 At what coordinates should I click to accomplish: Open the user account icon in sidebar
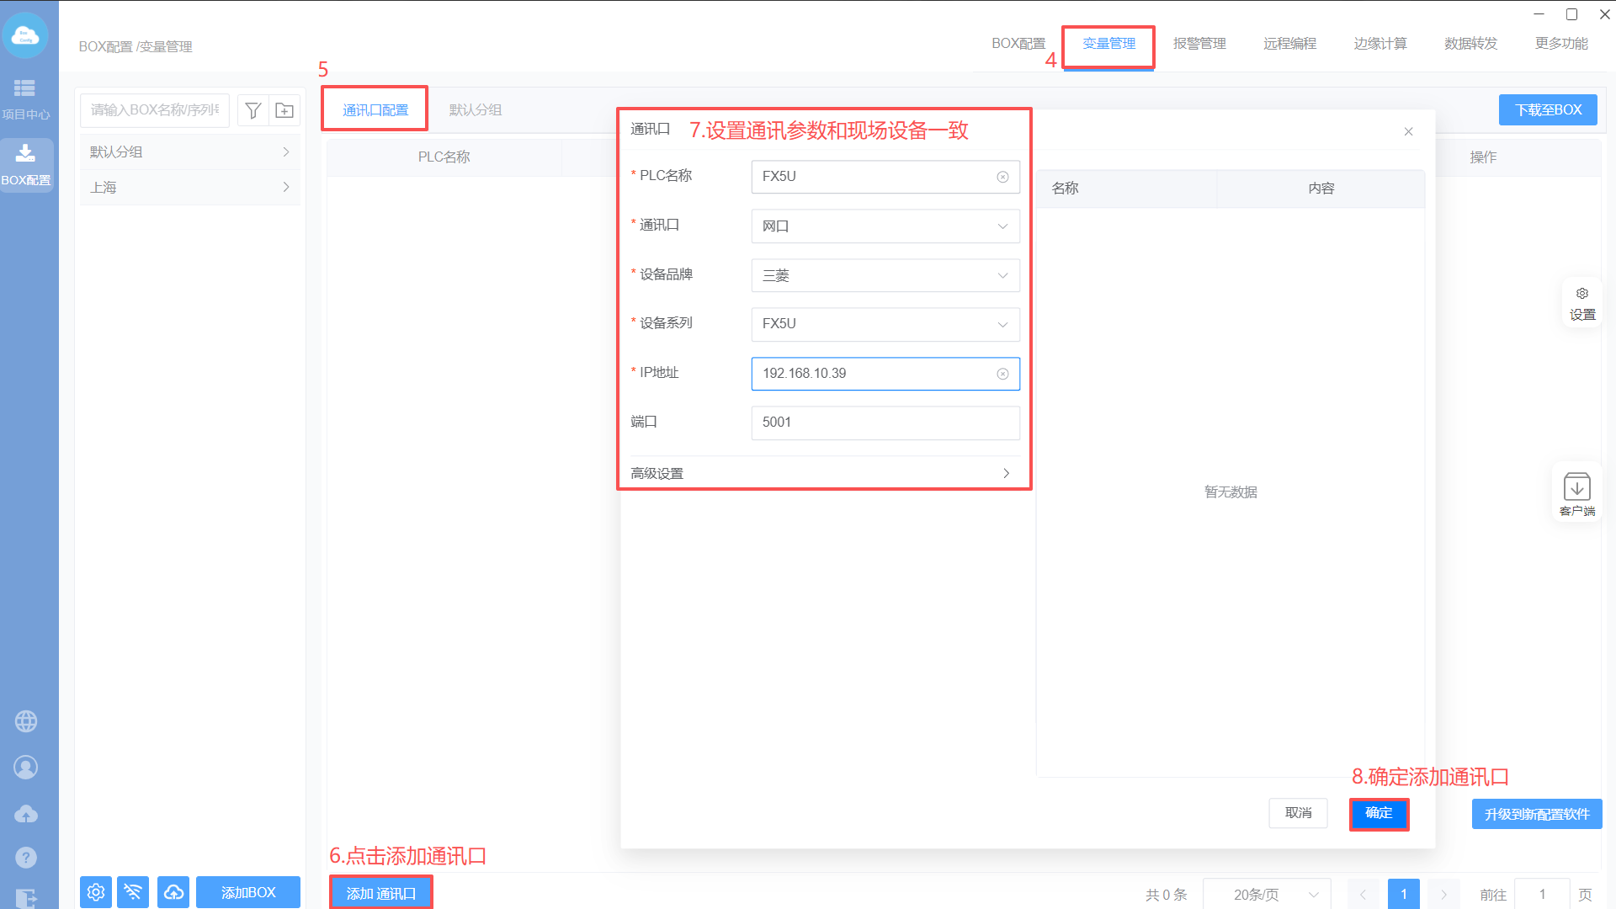(x=26, y=768)
